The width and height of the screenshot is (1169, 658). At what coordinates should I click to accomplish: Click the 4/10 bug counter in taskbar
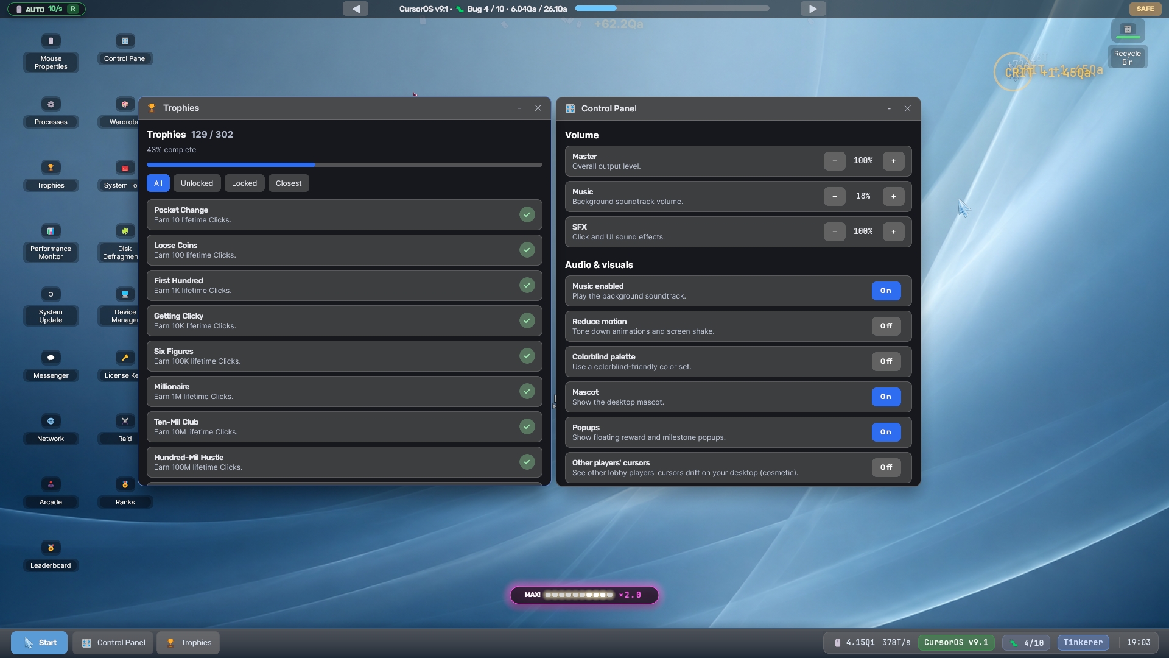[1027, 643]
